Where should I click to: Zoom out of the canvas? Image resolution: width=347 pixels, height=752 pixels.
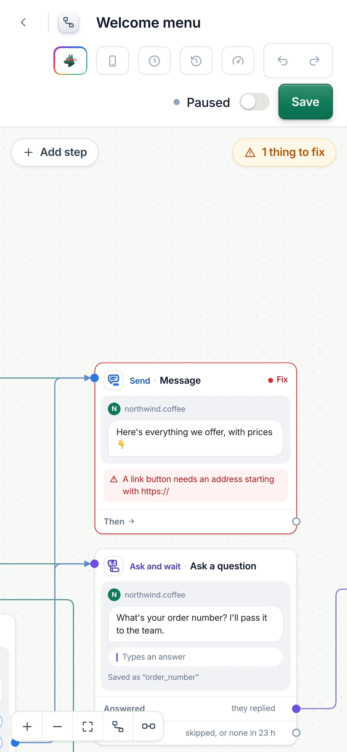[58, 726]
